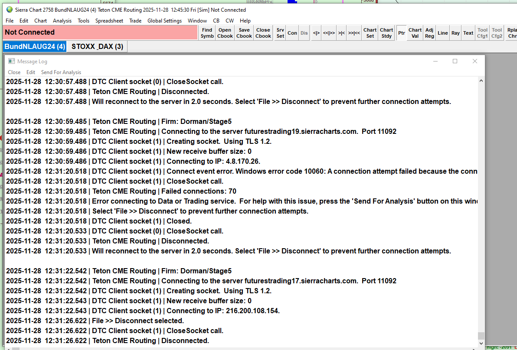The height and width of the screenshot is (350, 517).
Task: Open Chart Set chart settings
Action: pyautogui.click(x=370, y=33)
